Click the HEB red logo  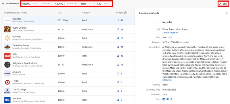7,56
